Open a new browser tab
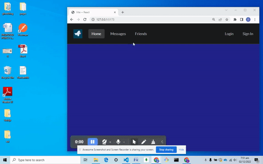Screen dimensions: 263x164 point(123,12)
